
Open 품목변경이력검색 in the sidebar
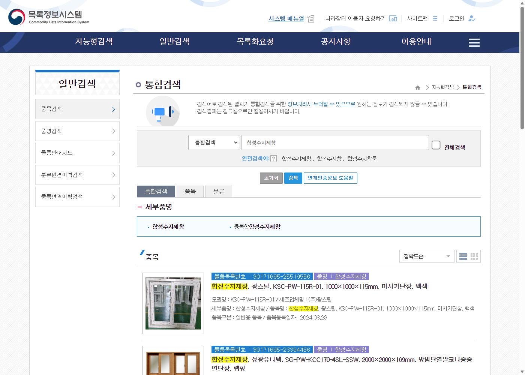pos(77,197)
